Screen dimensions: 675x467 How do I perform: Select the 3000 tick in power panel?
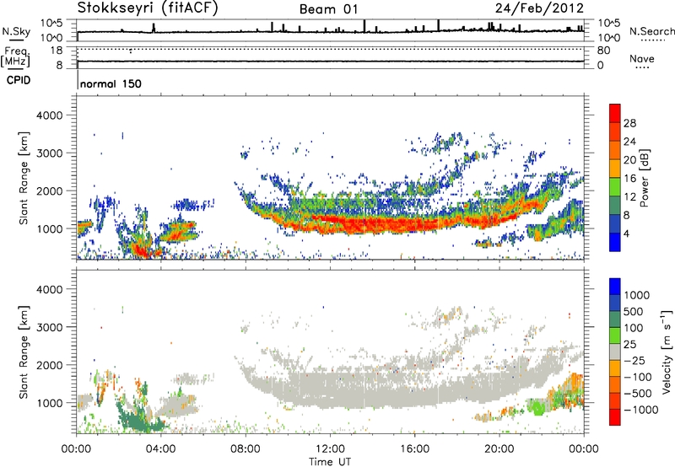point(49,153)
